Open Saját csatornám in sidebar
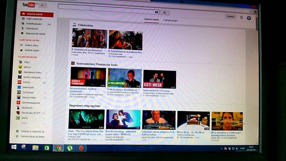Image resolution: width=286 pixels, height=161 pixels. [35, 19]
